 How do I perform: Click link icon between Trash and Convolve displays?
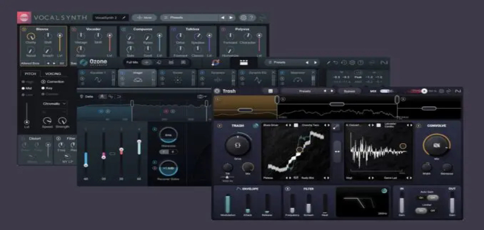coord(337,127)
